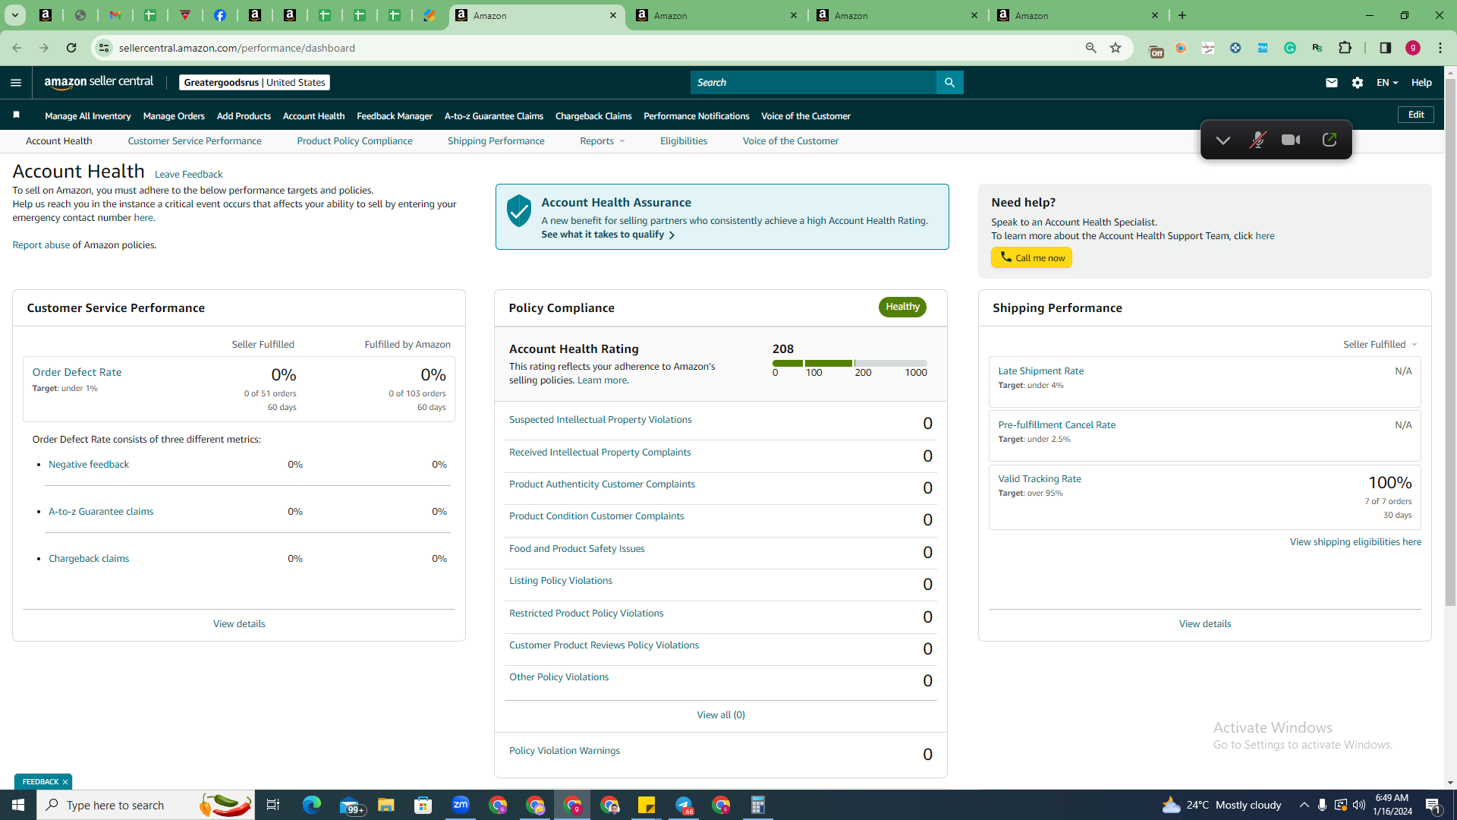Close the FEEDBACK tag with the X
Viewport: 1457px width, 820px height.
pyautogui.click(x=65, y=782)
